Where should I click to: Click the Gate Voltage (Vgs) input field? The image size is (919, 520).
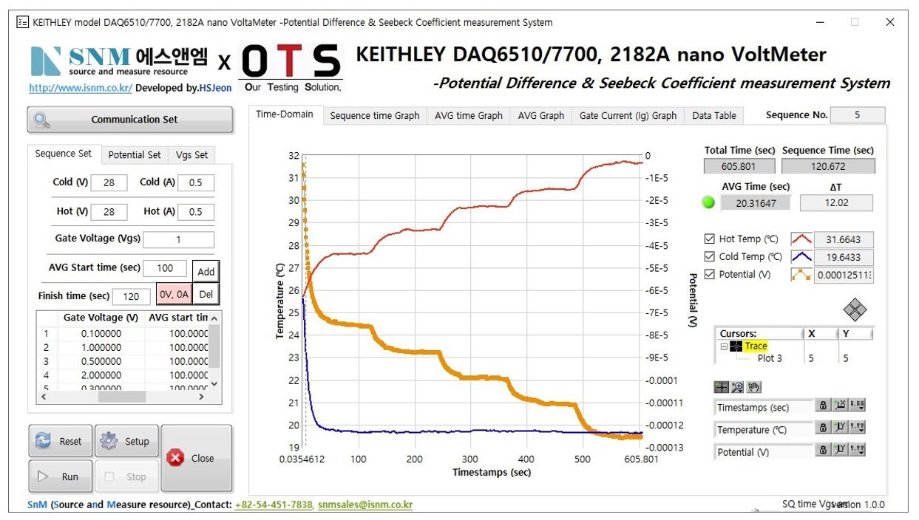[178, 240]
